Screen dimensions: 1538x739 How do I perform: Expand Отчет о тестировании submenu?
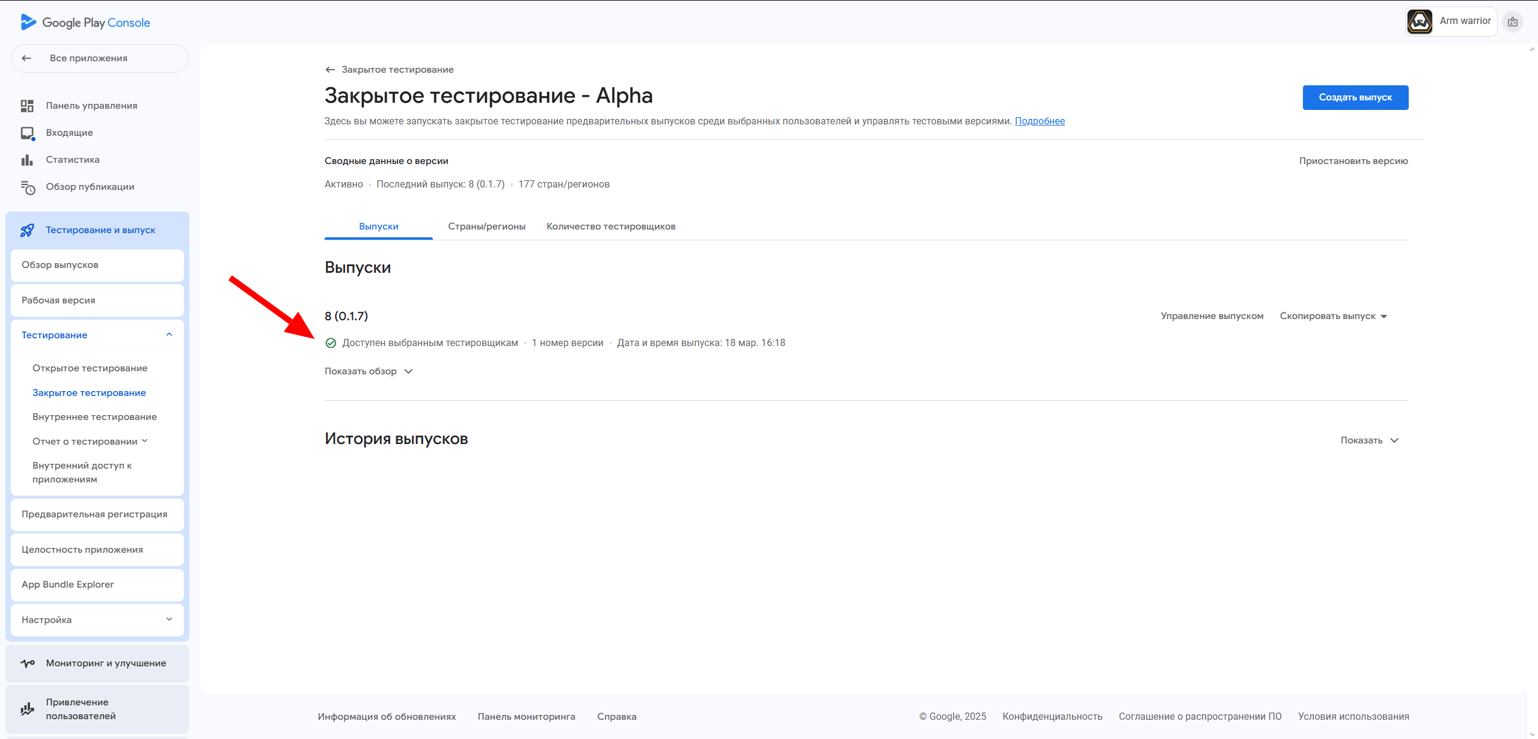(144, 441)
